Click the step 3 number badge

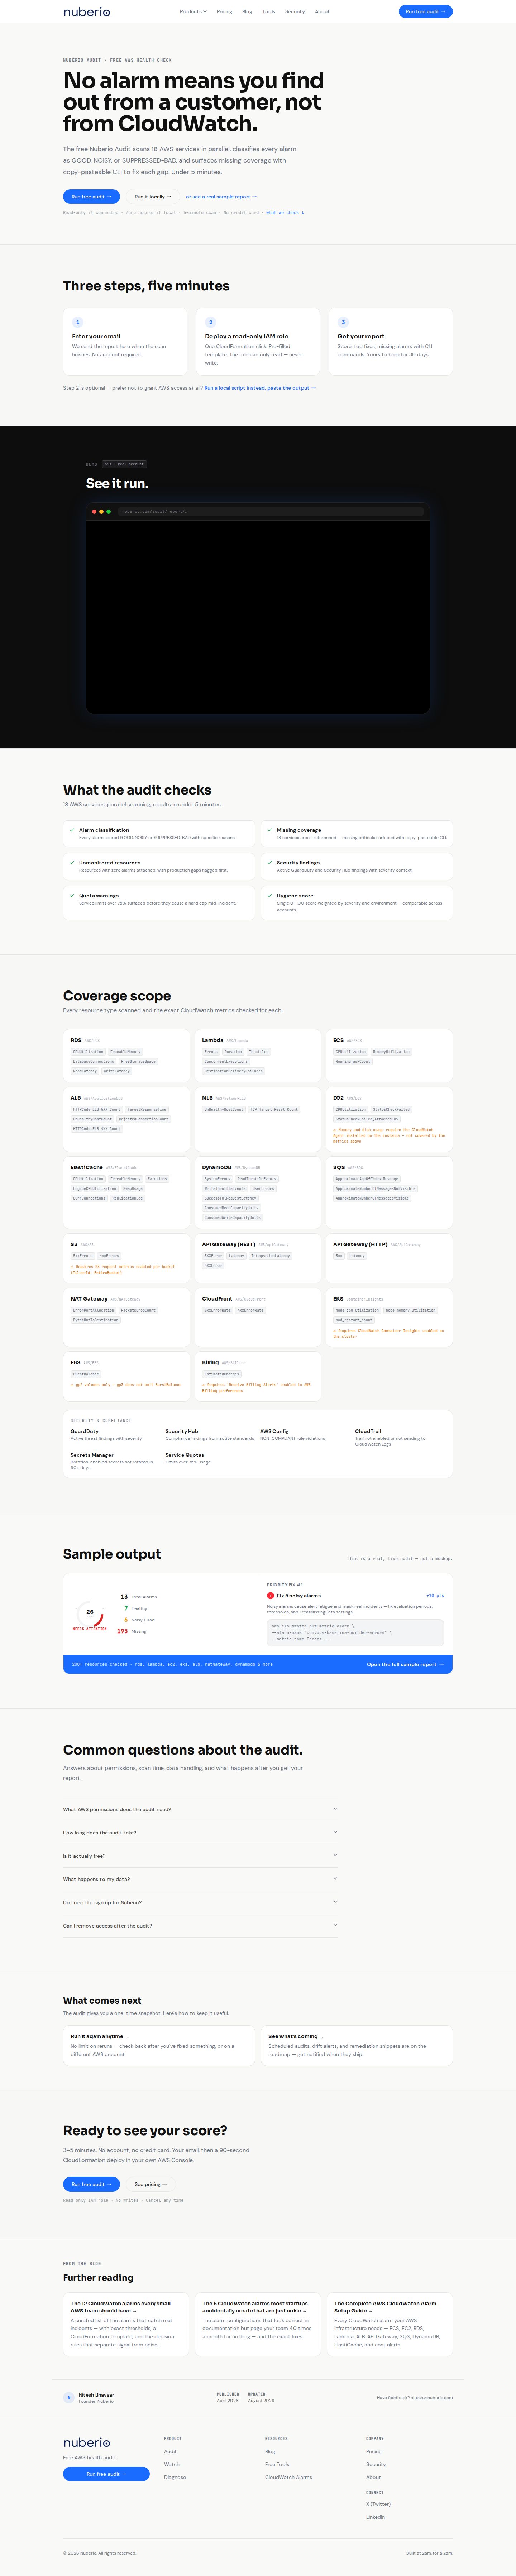point(343,322)
